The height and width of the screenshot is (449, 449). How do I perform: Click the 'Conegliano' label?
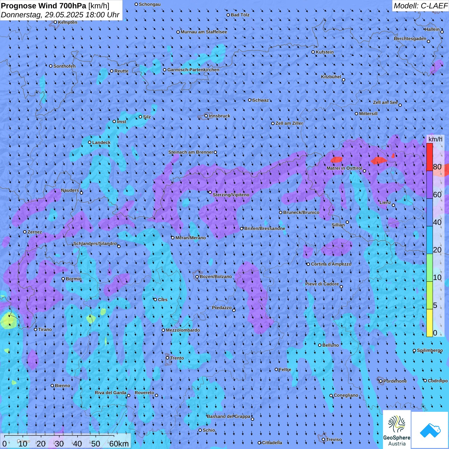click(346, 395)
